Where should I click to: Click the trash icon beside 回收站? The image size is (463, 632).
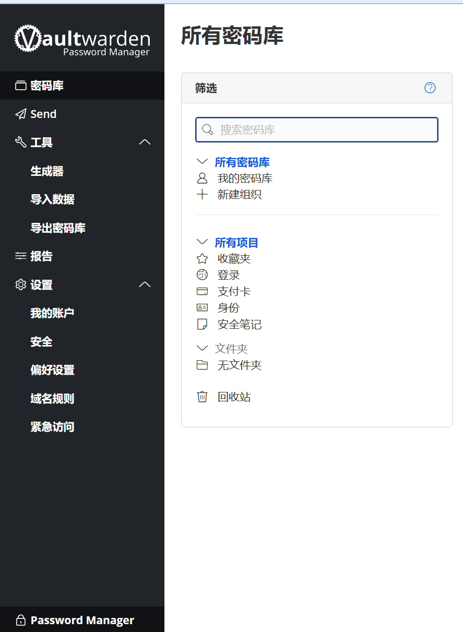pos(202,397)
